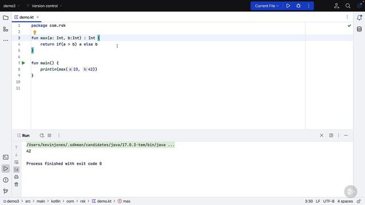This screenshot has width=365, height=205.
Task: Open Run panel toolbar more options
Action: [x=59, y=136]
